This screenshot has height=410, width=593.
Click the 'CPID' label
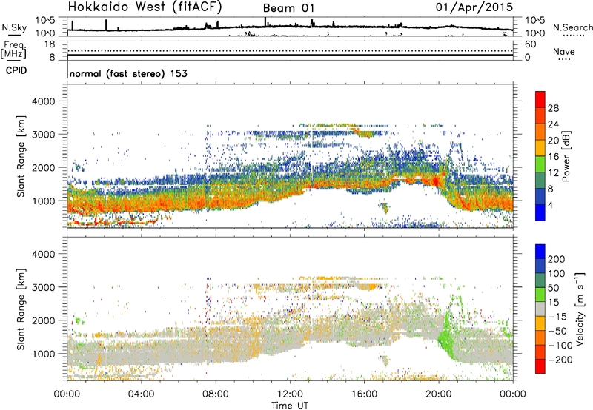pos(16,70)
